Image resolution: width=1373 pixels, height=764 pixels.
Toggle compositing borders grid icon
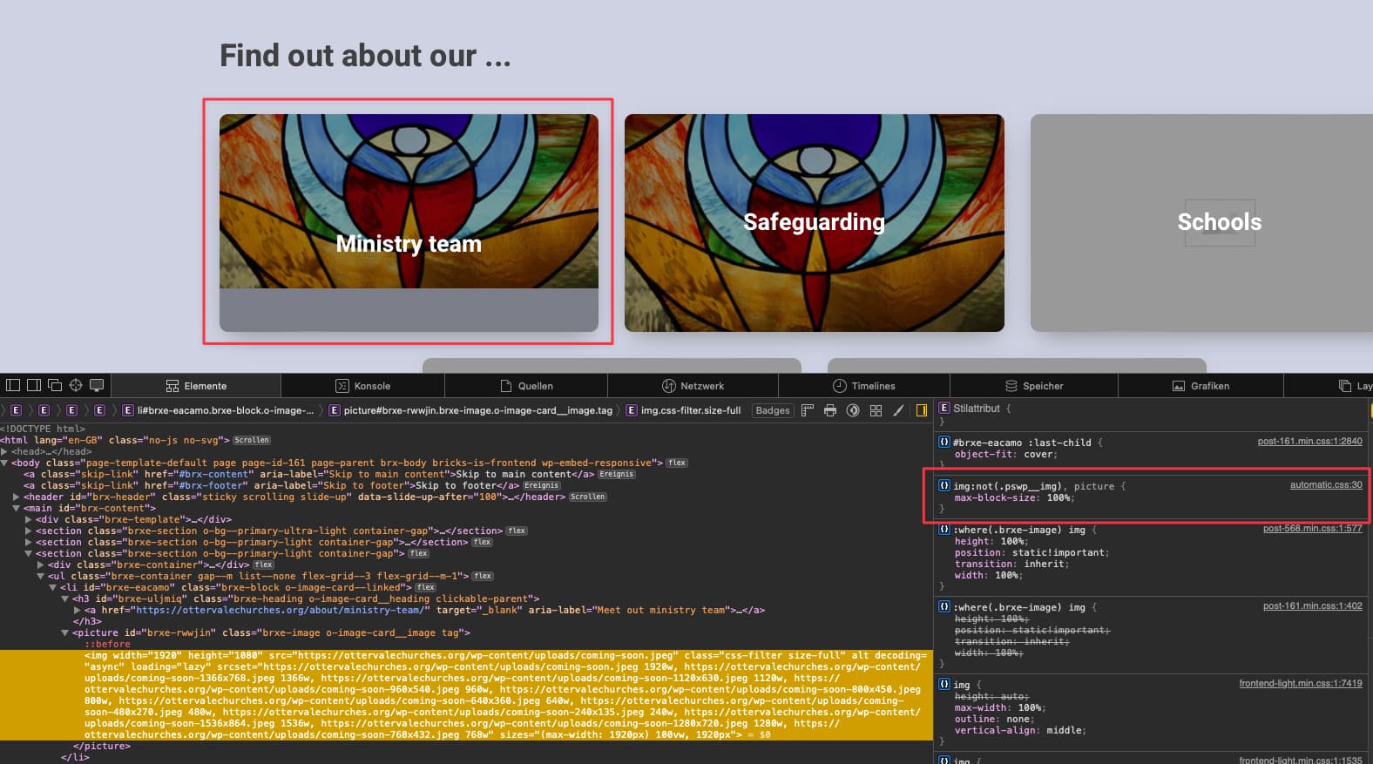tap(876, 410)
